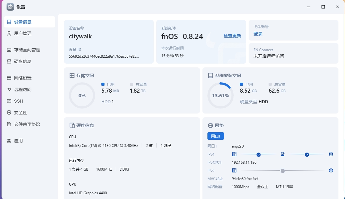The image size is (345, 199).
Task: Click the 13.61% system space usage ring
Action: pyautogui.click(x=220, y=95)
